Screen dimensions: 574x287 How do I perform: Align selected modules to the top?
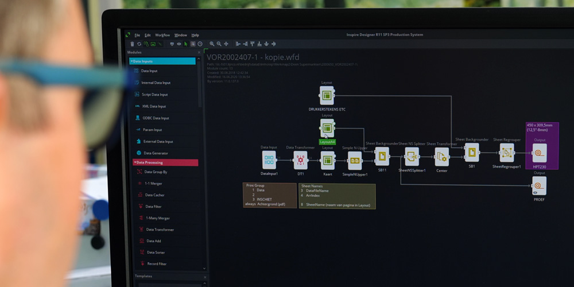click(x=252, y=44)
